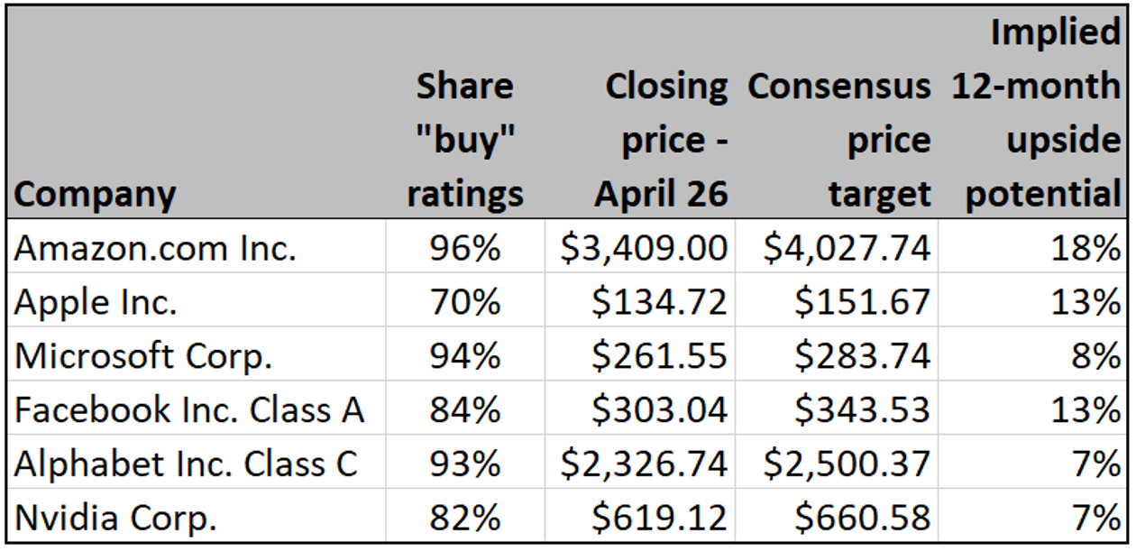Select the Consensus price target header
The height and width of the screenshot is (551, 1136).
point(839,140)
